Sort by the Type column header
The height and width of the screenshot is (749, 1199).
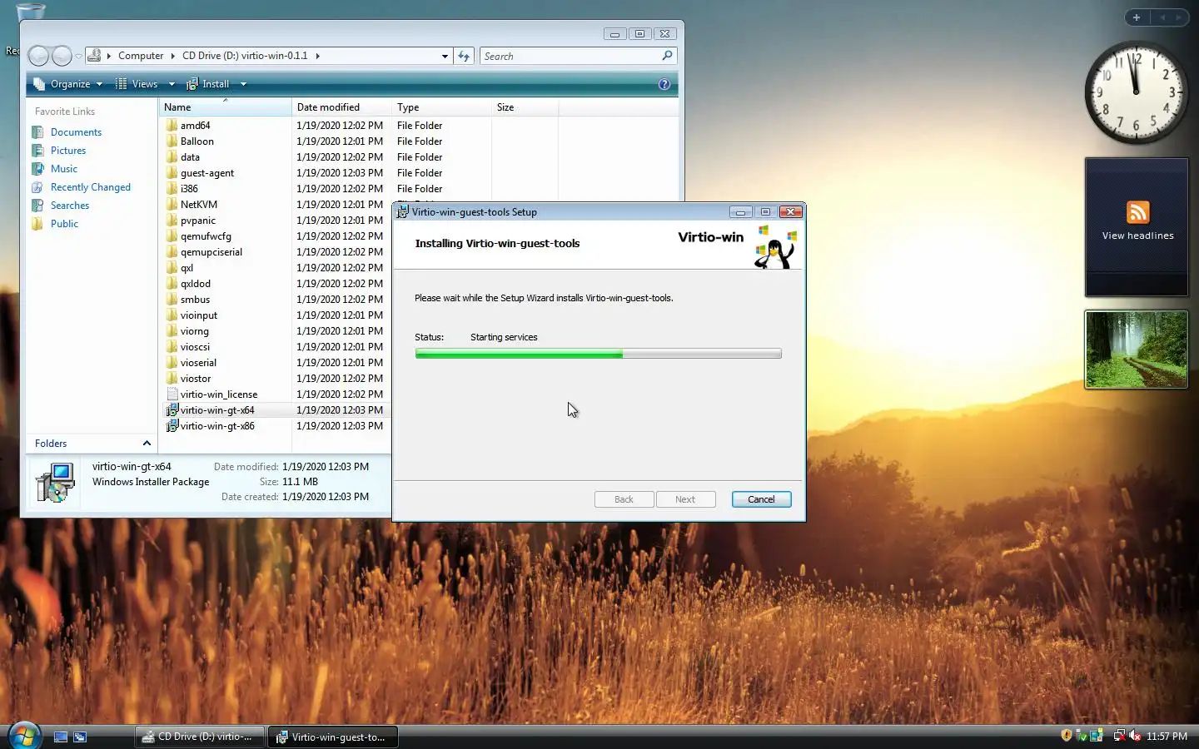[441, 107]
